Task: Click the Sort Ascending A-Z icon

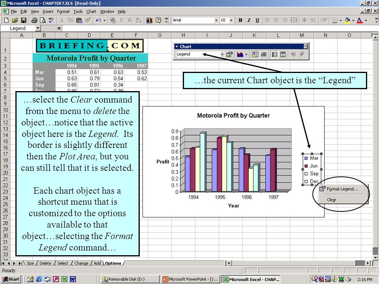Action: tap(139, 20)
